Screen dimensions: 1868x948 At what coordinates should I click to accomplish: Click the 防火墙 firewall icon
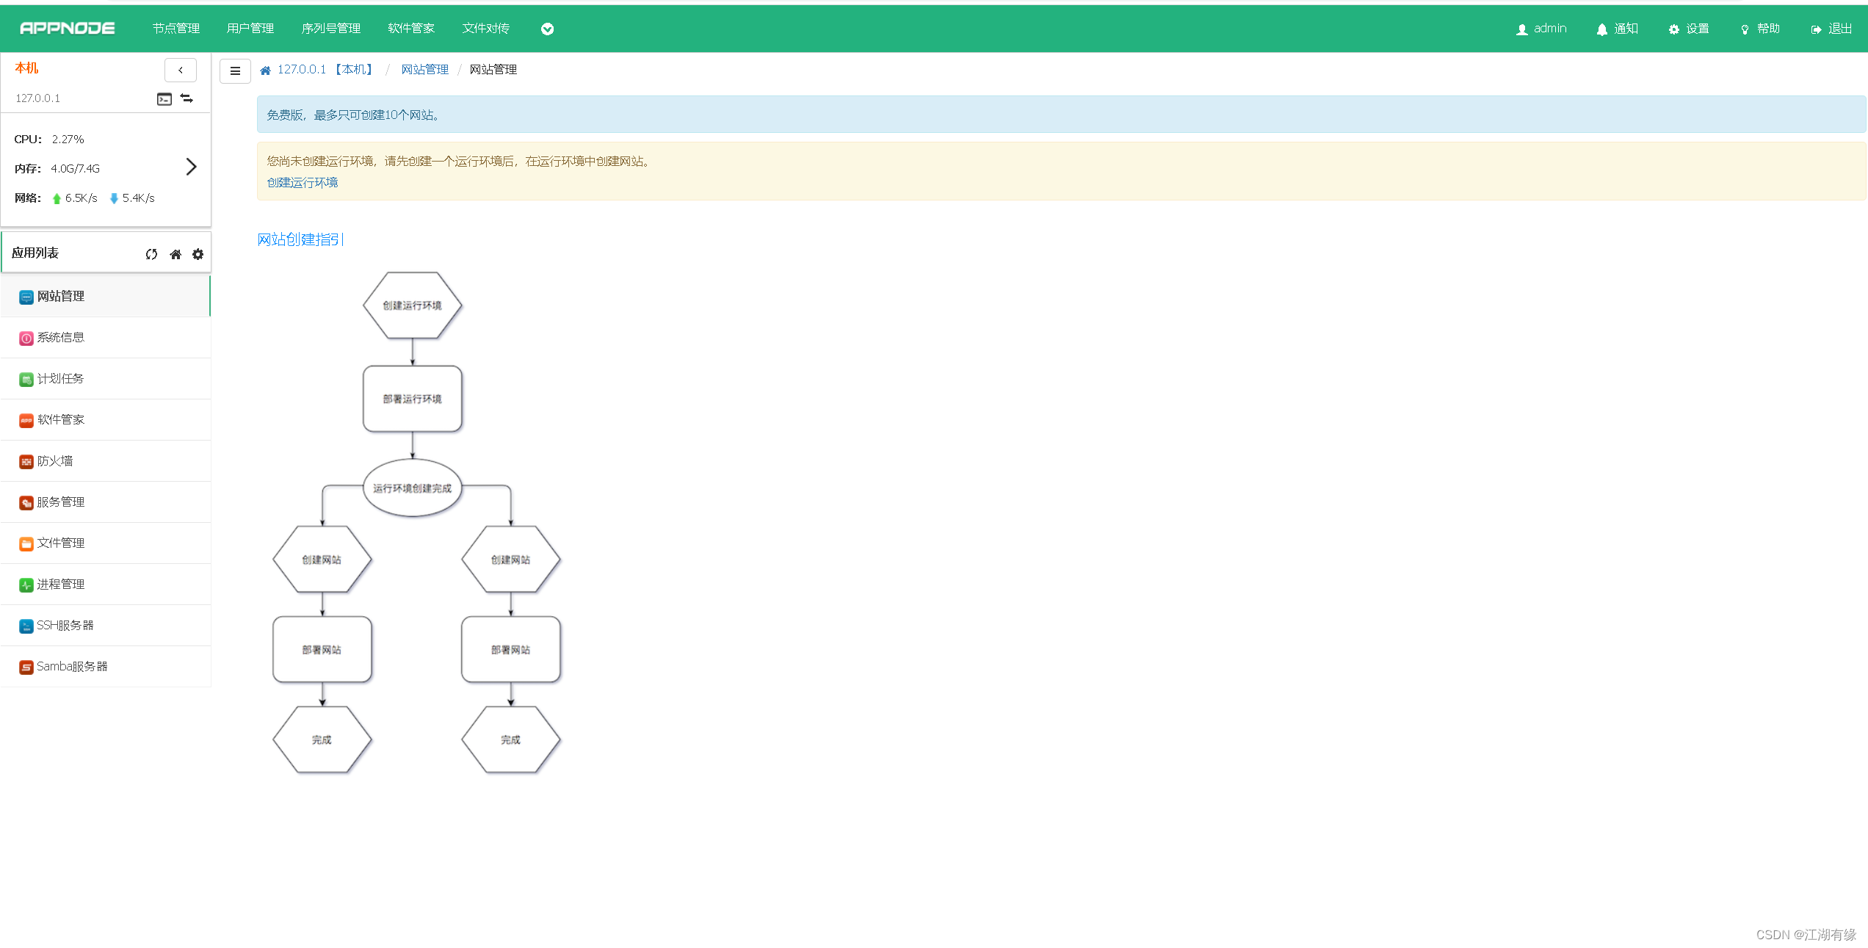coord(26,461)
